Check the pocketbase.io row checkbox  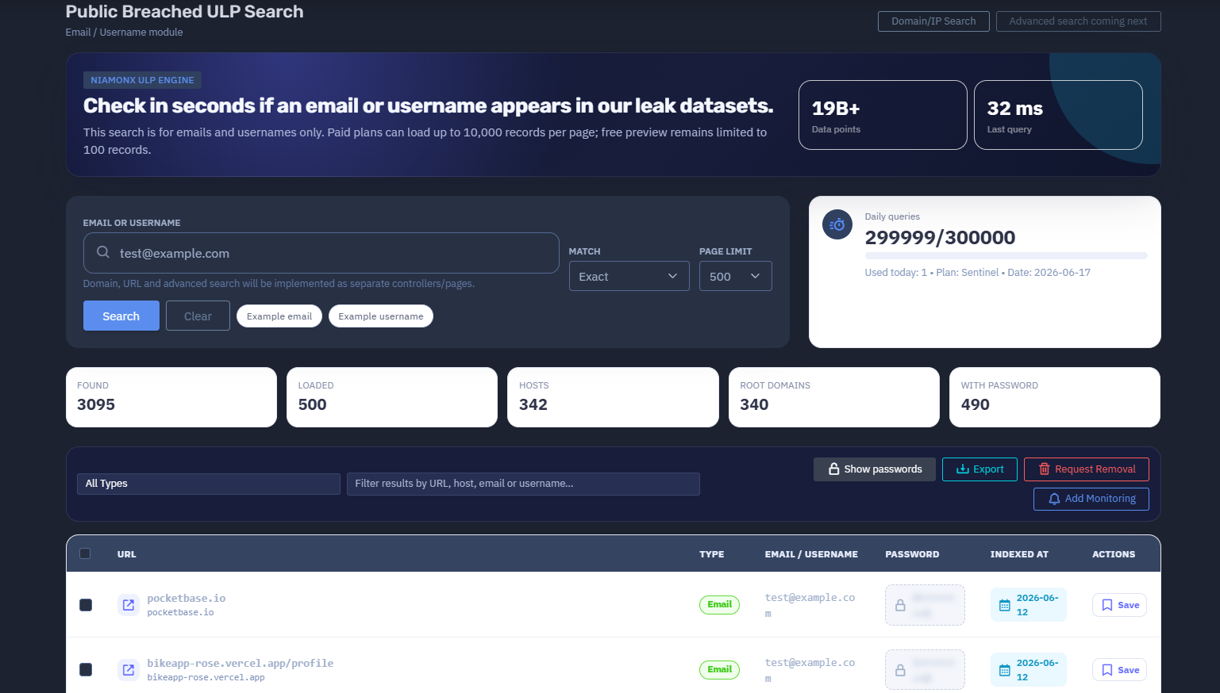coord(86,605)
